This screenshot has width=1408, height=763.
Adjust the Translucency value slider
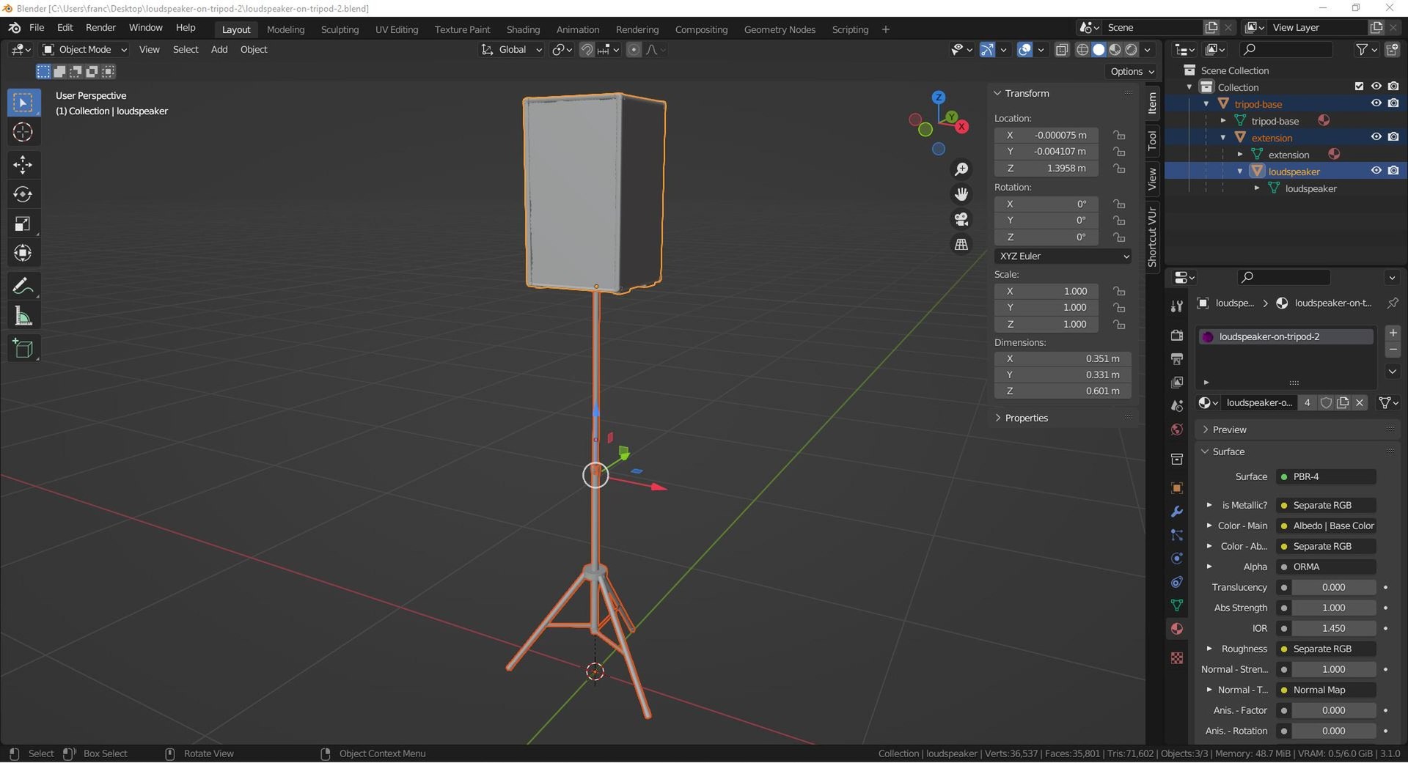click(x=1333, y=587)
